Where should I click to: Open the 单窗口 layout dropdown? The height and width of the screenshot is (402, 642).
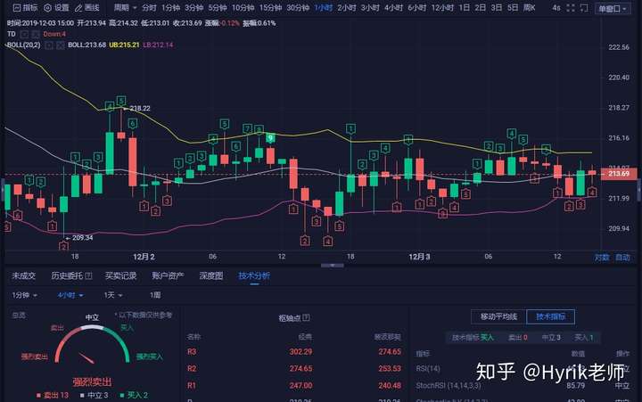point(613,8)
